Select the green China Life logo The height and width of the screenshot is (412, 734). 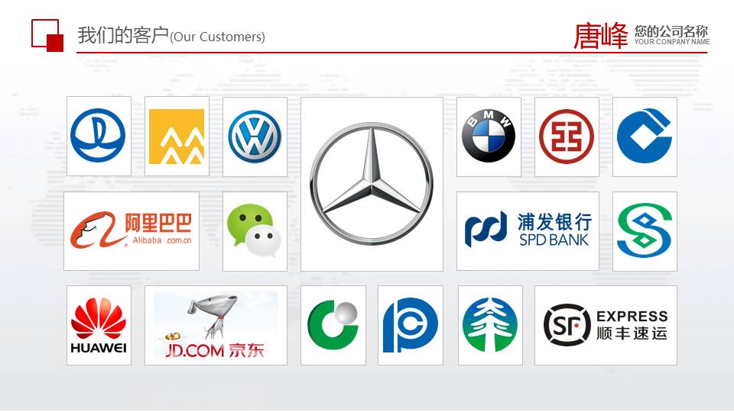(x=333, y=325)
